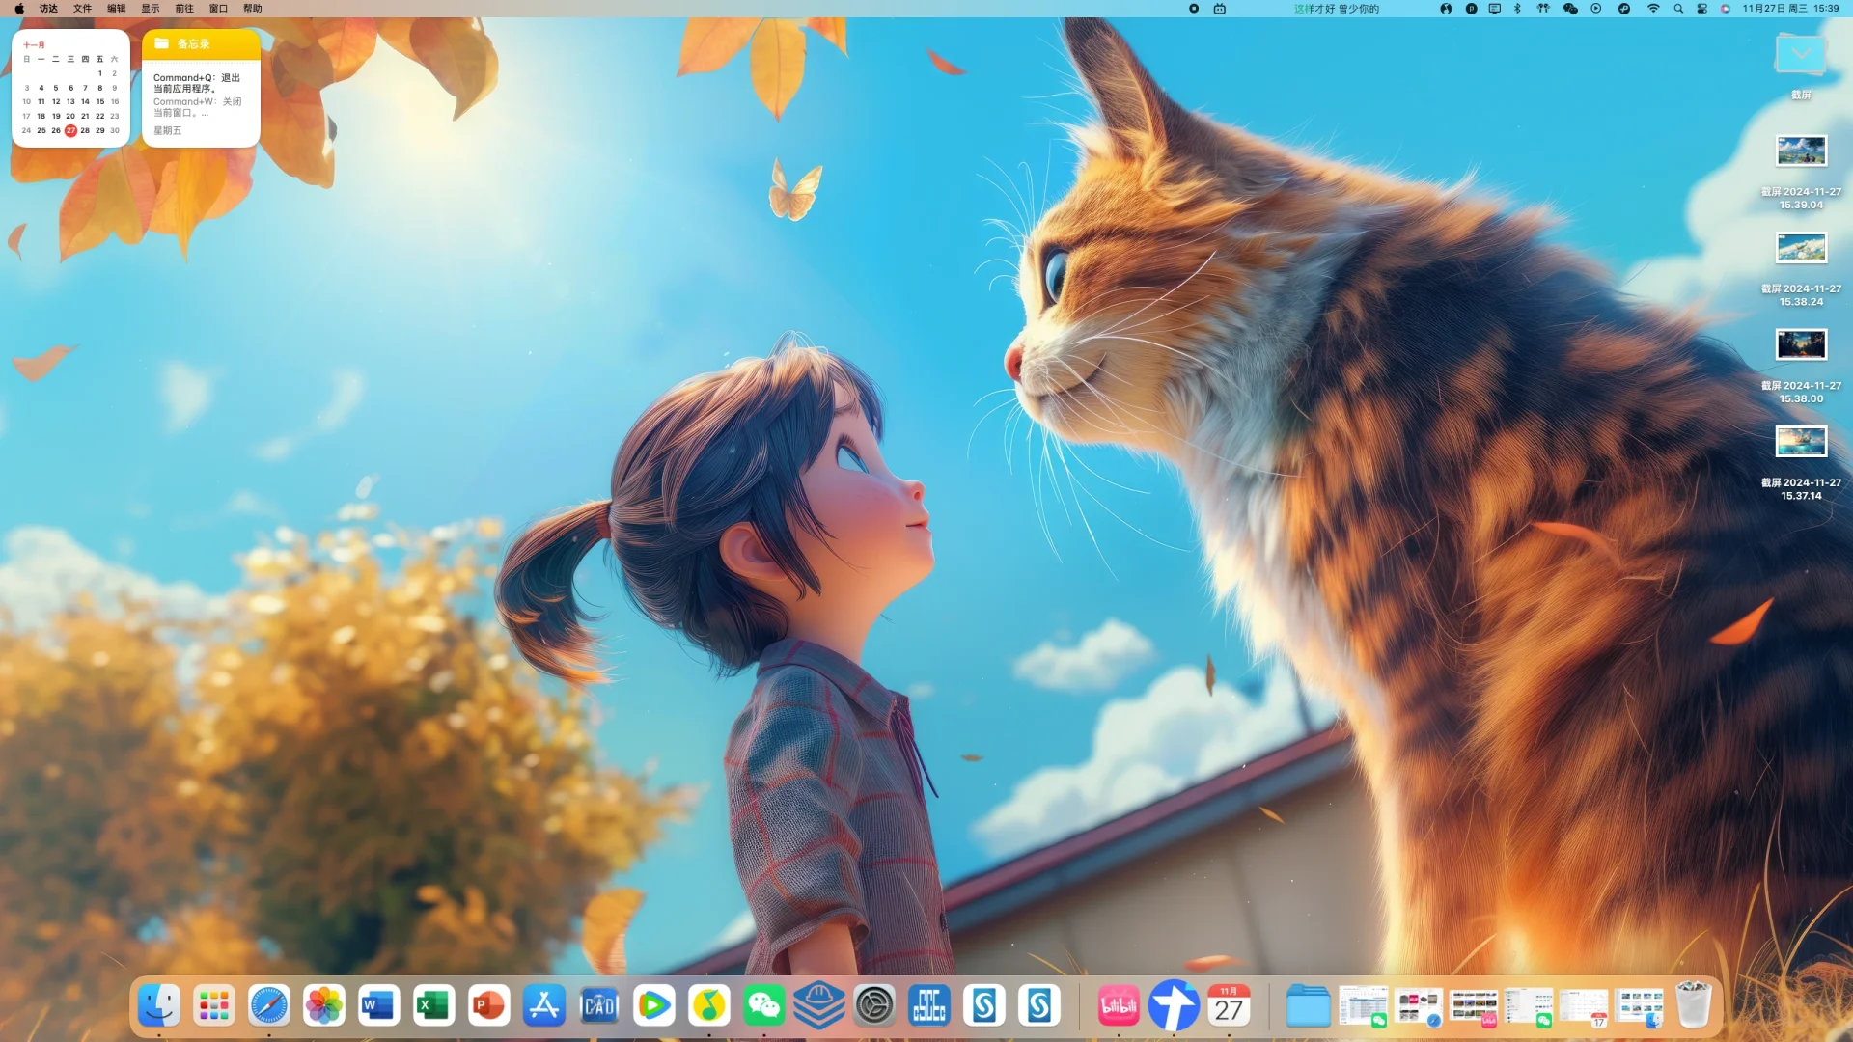The height and width of the screenshot is (1042, 1853).
Task: Open minimized WeChat spreadsheet window in Dock
Action: coord(1364,1006)
